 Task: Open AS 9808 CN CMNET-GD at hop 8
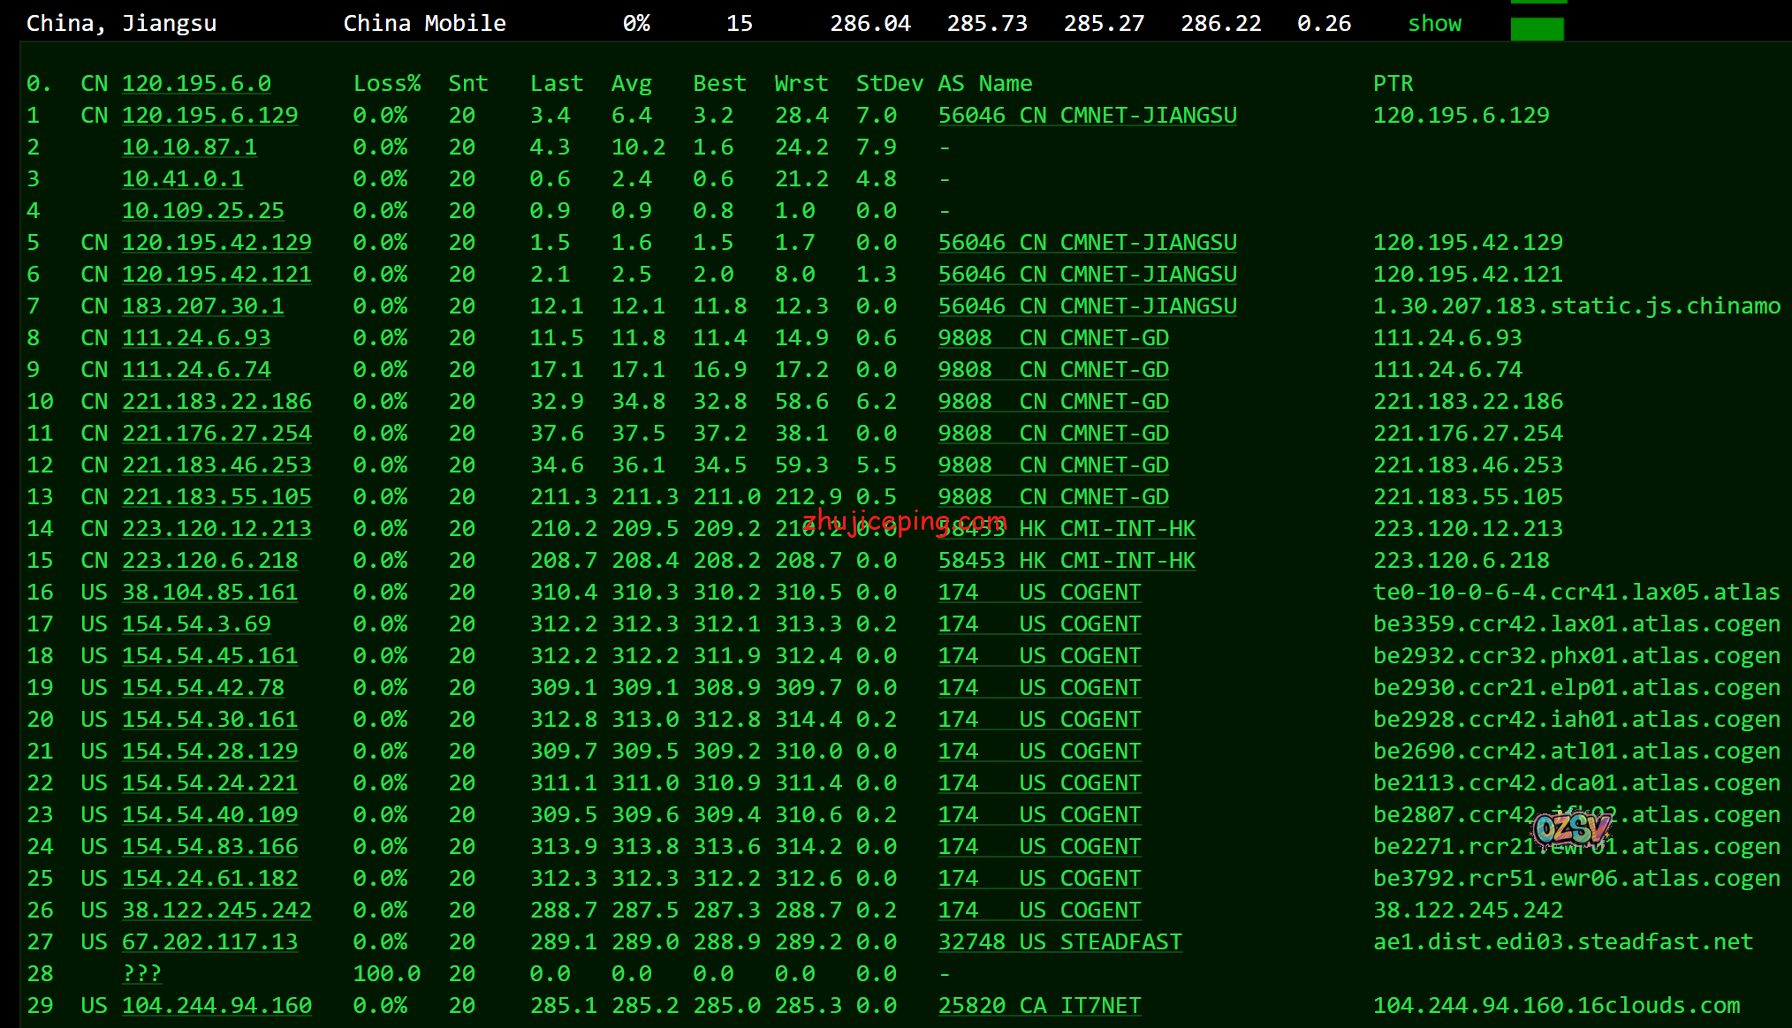tap(1053, 338)
